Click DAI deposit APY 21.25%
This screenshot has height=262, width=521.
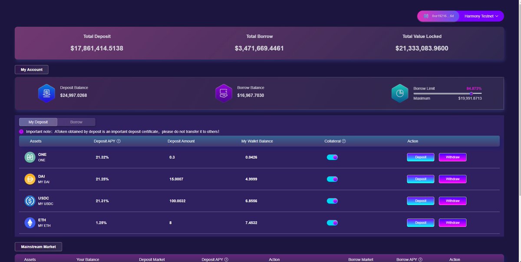click(102, 179)
